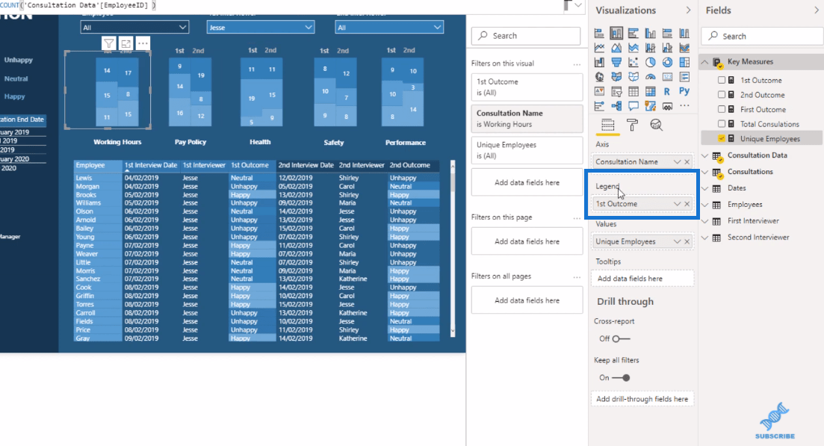Activate Focus mode icon on Working Hours visual
The width and height of the screenshot is (824, 446).
coord(126,43)
